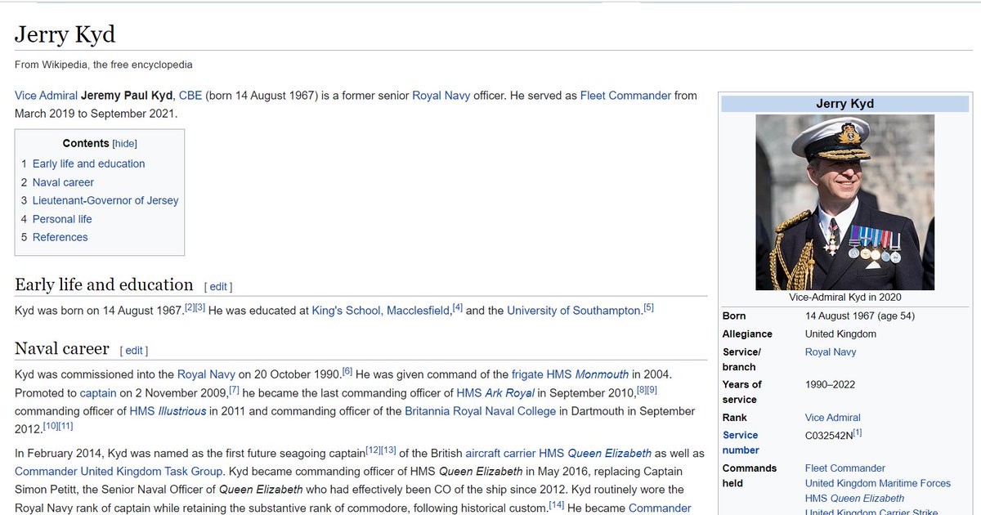Open HMS Ark Royal link
This screenshot has width=981, height=515.
click(495, 393)
